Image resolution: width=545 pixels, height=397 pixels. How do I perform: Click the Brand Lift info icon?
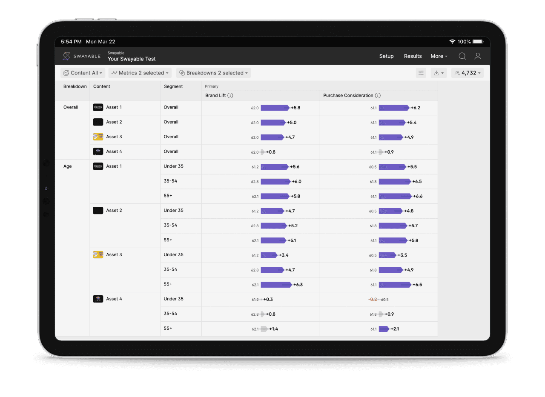(x=230, y=96)
